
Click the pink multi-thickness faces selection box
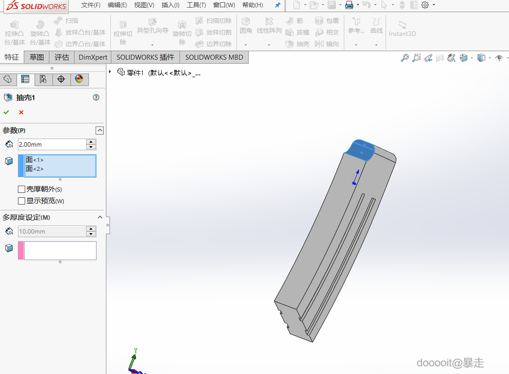point(60,251)
